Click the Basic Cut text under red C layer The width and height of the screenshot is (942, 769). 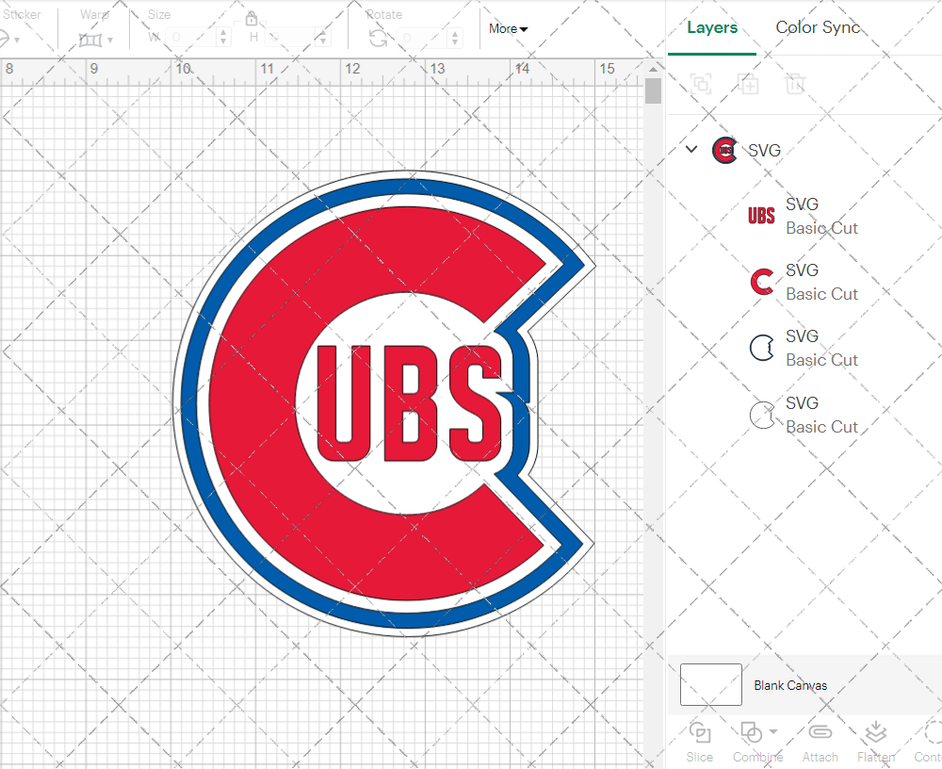821,294
